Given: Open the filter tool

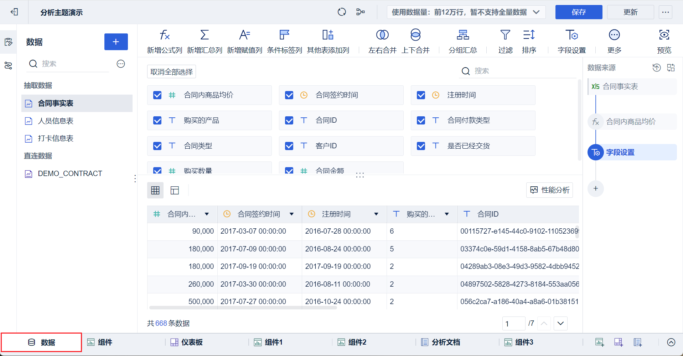Looking at the screenshot, I should point(505,41).
